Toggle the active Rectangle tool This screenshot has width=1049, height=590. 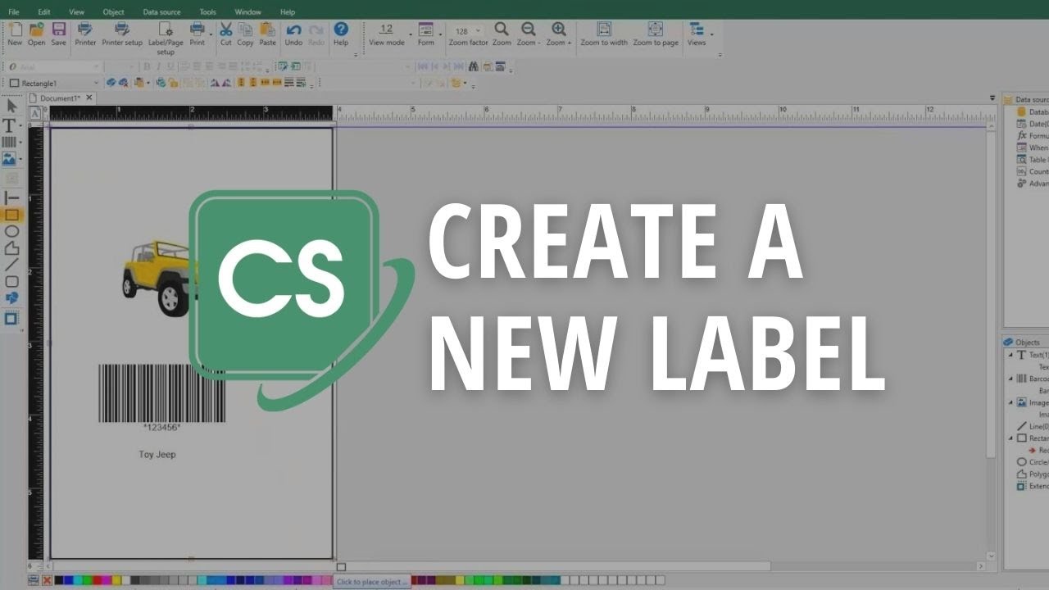[11, 216]
